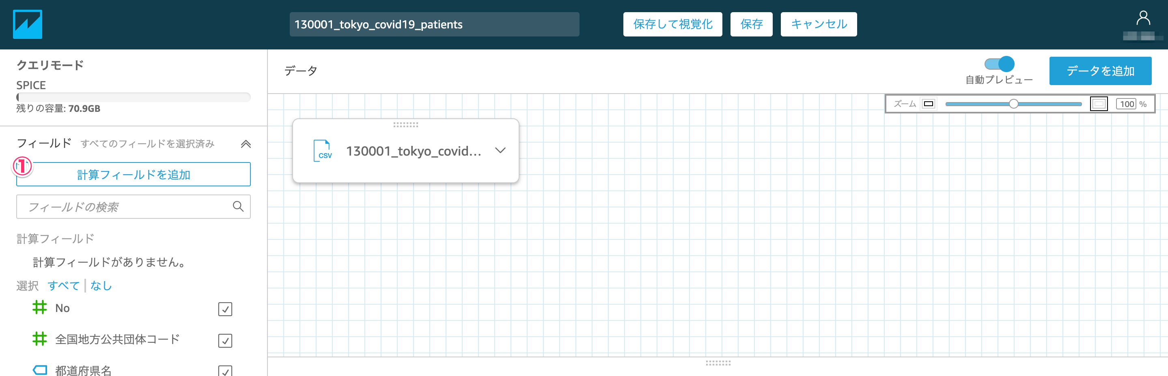Open the user account icon

(1142, 19)
